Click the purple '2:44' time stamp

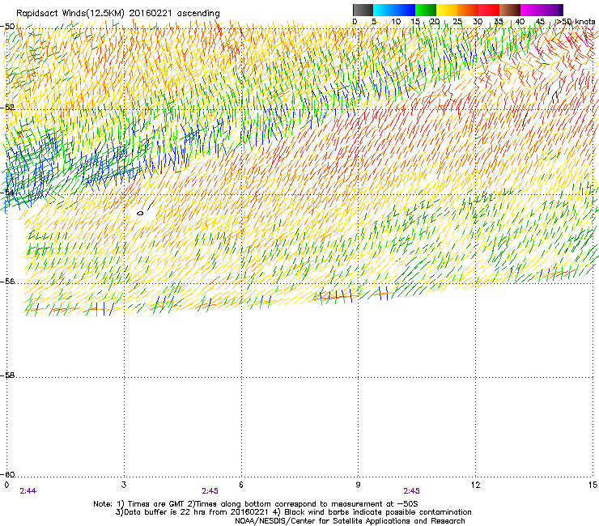(x=28, y=491)
